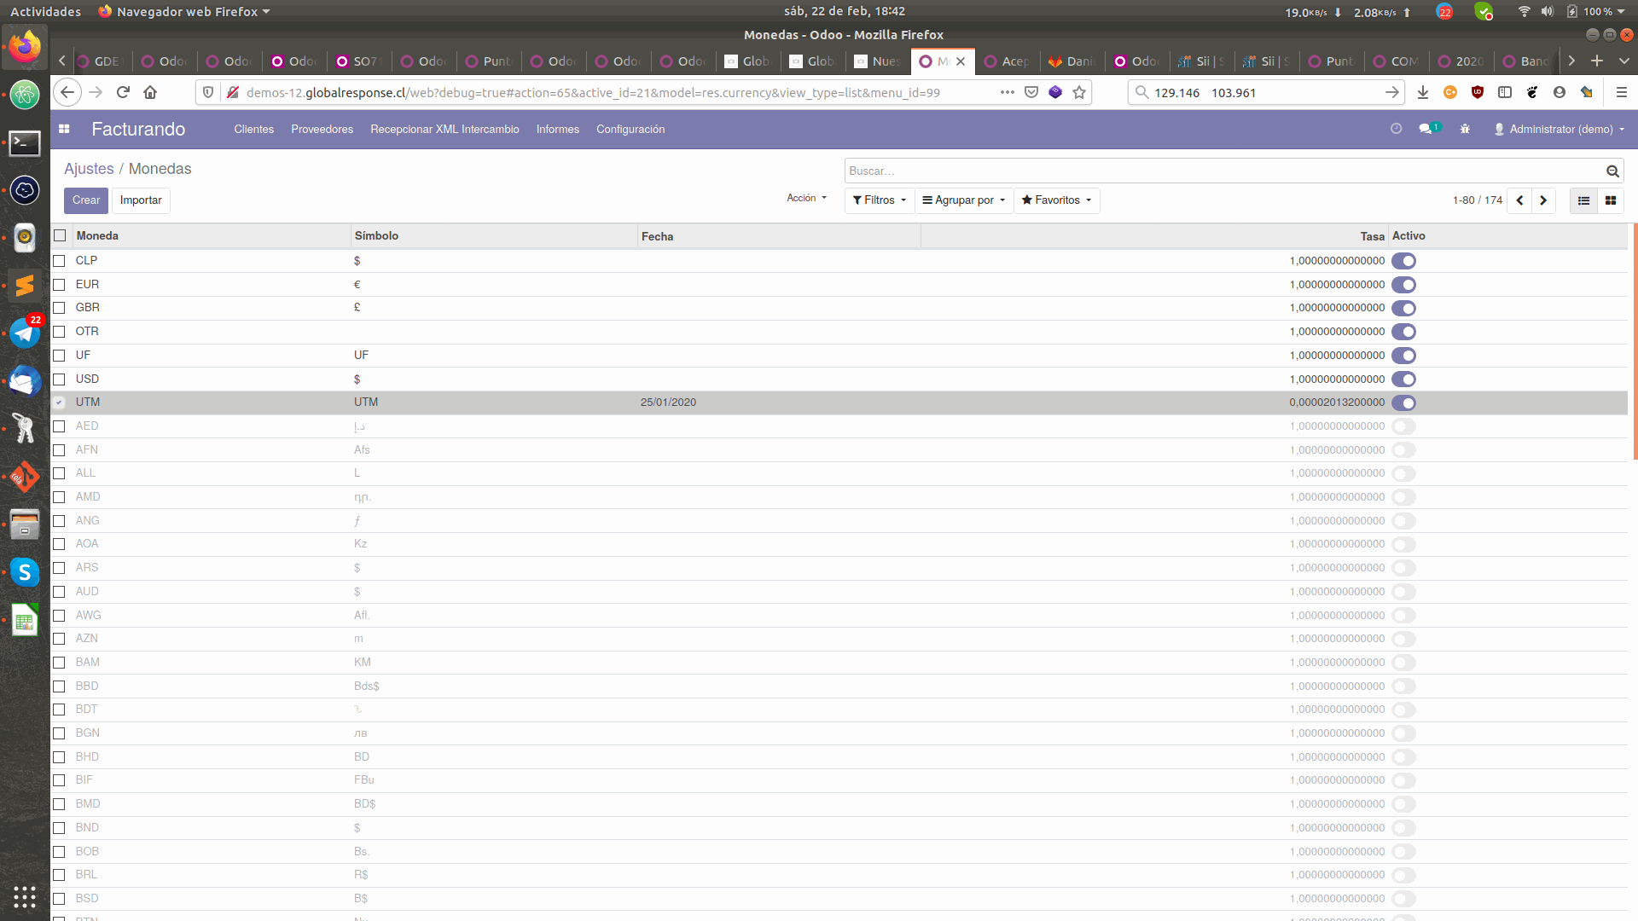The width and height of the screenshot is (1638, 921).
Task: Open the Favoritos dropdown
Action: click(1056, 200)
